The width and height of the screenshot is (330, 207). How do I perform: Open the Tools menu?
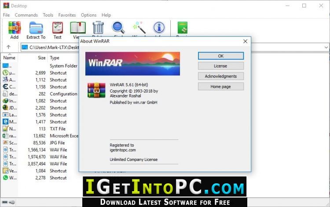coord(48,15)
